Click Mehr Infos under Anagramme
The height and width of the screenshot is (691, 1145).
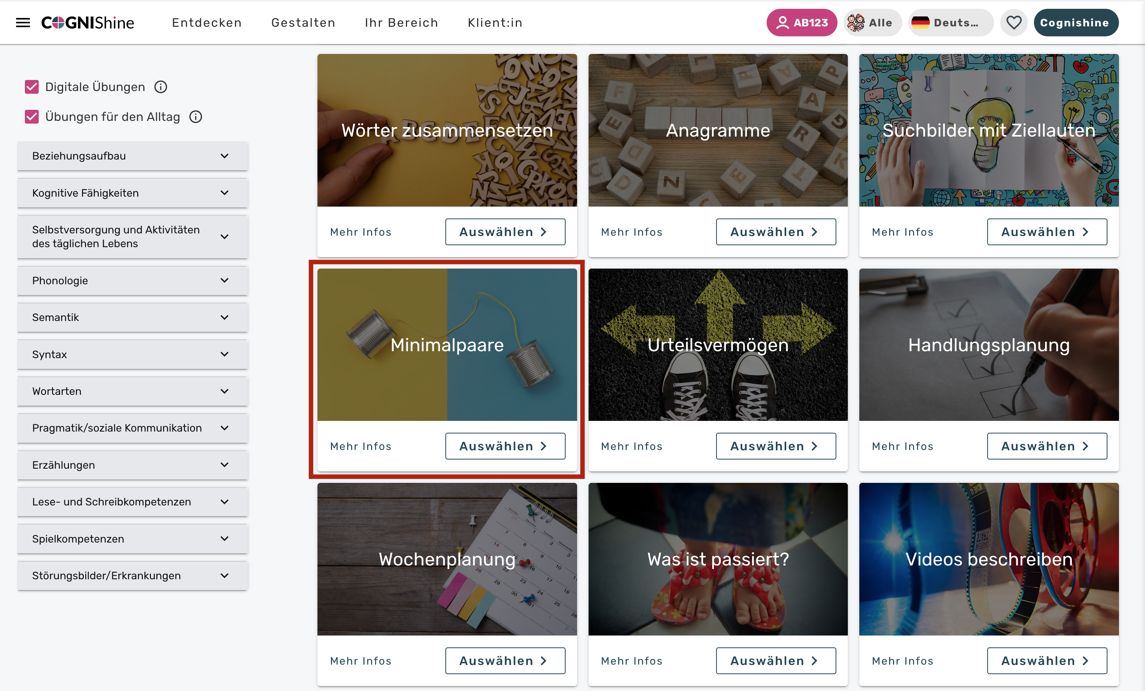click(631, 232)
